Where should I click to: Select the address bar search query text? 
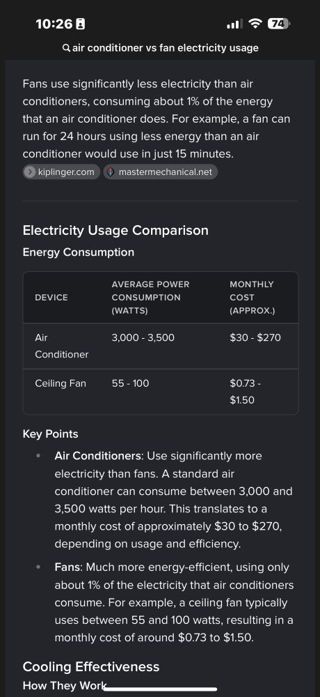click(165, 48)
